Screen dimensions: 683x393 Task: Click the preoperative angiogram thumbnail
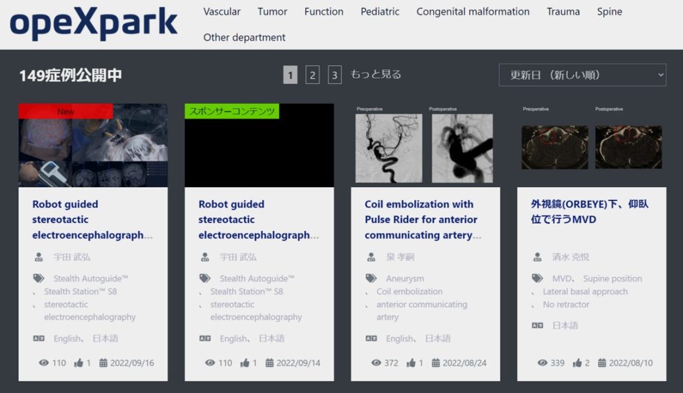(x=389, y=148)
